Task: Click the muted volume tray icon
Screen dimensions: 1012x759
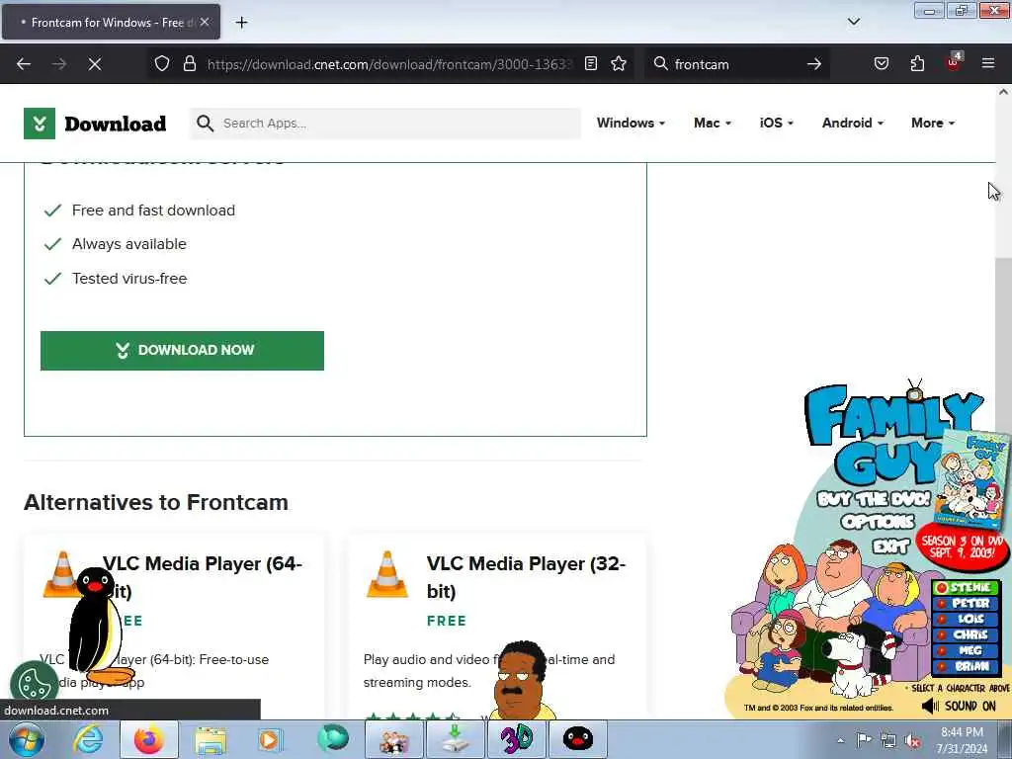Action: [913, 740]
